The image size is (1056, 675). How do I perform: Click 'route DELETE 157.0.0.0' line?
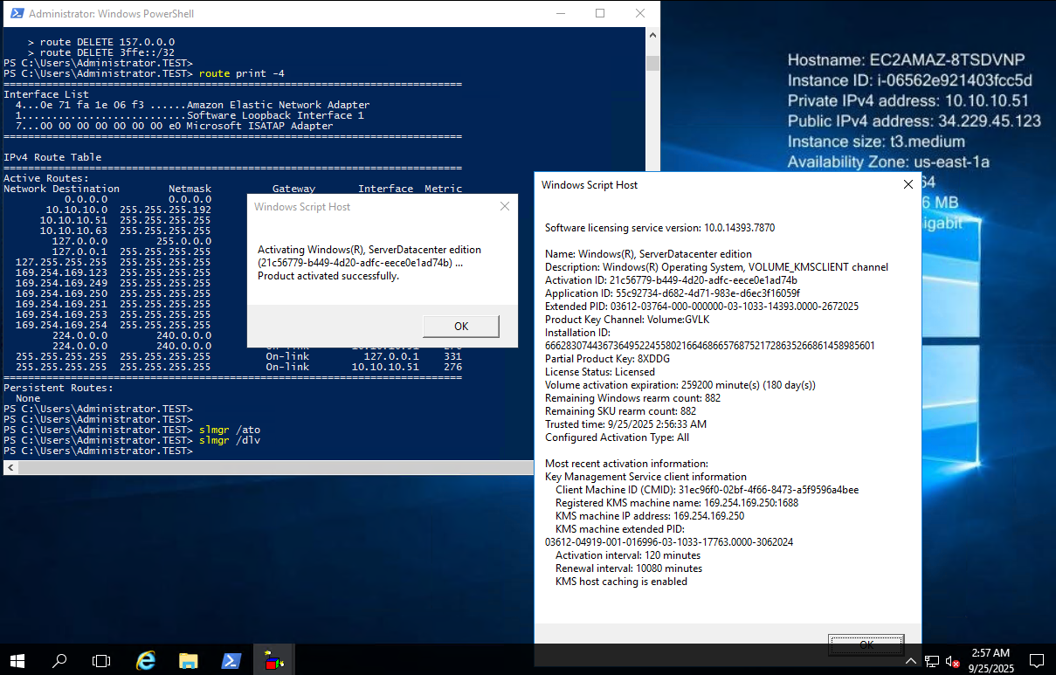click(x=107, y=42)
